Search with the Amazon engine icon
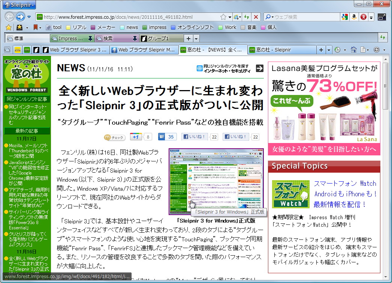The height and width of the screenshot is (283, 392). [354, 17]
